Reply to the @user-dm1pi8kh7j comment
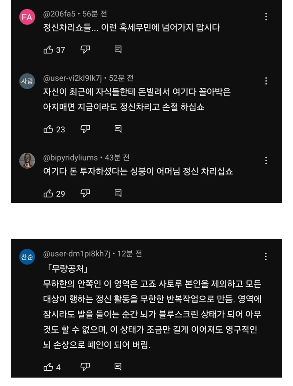Image resolution: width=293 pixels, height=386 pixels. (x=118, y=367)
